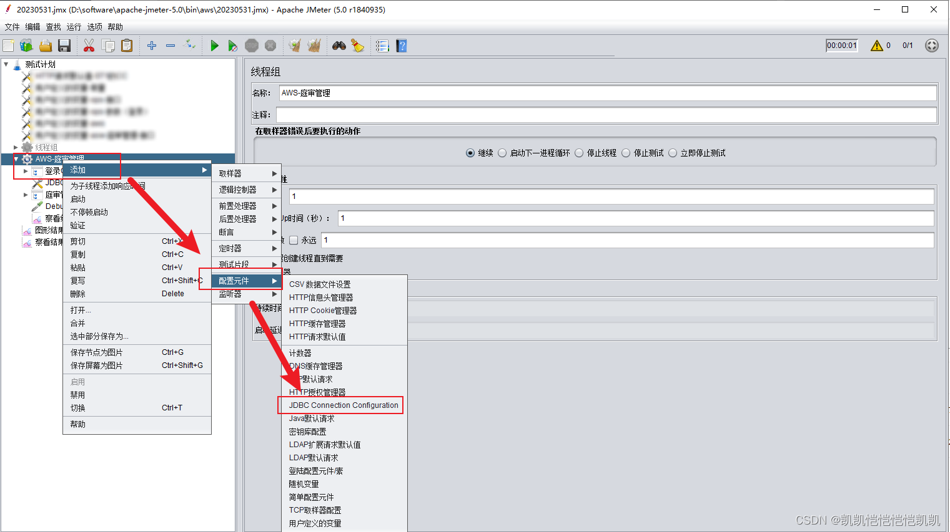Click the Ramp-Up时间 input field
The height and width of the screenshot is (532, 950).
[x=636, y=218]
